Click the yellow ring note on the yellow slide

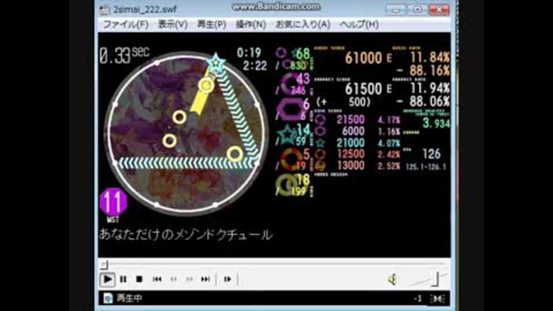pos(206,85)
